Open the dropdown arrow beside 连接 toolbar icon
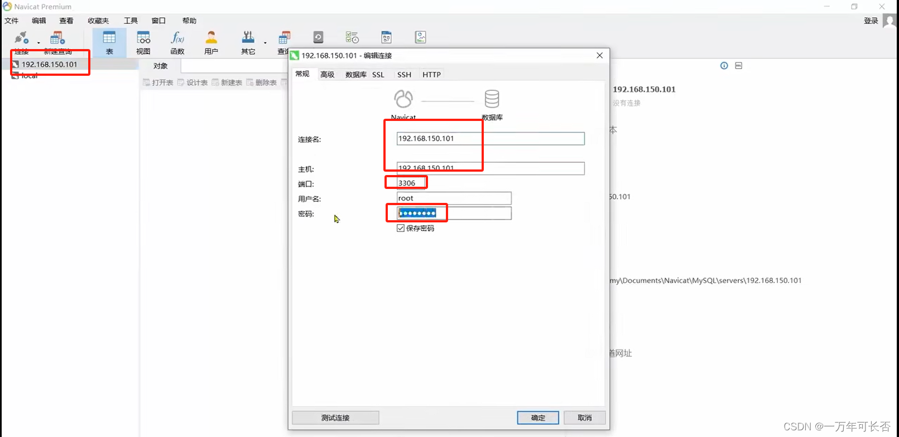 pyautogui.click(x=39, y=43)
